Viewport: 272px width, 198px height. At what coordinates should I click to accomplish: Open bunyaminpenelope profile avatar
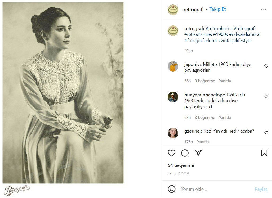[x=173, y=97]
